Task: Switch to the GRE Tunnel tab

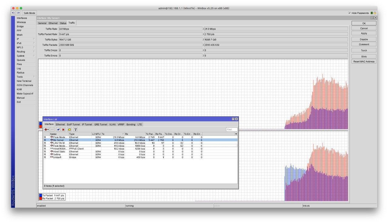Action: coord(101,125)
